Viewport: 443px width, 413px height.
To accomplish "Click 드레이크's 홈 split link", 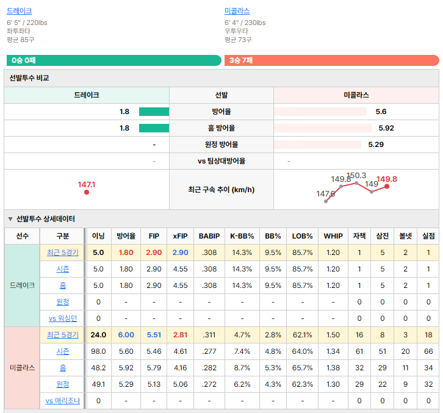I will pos(63,286).
